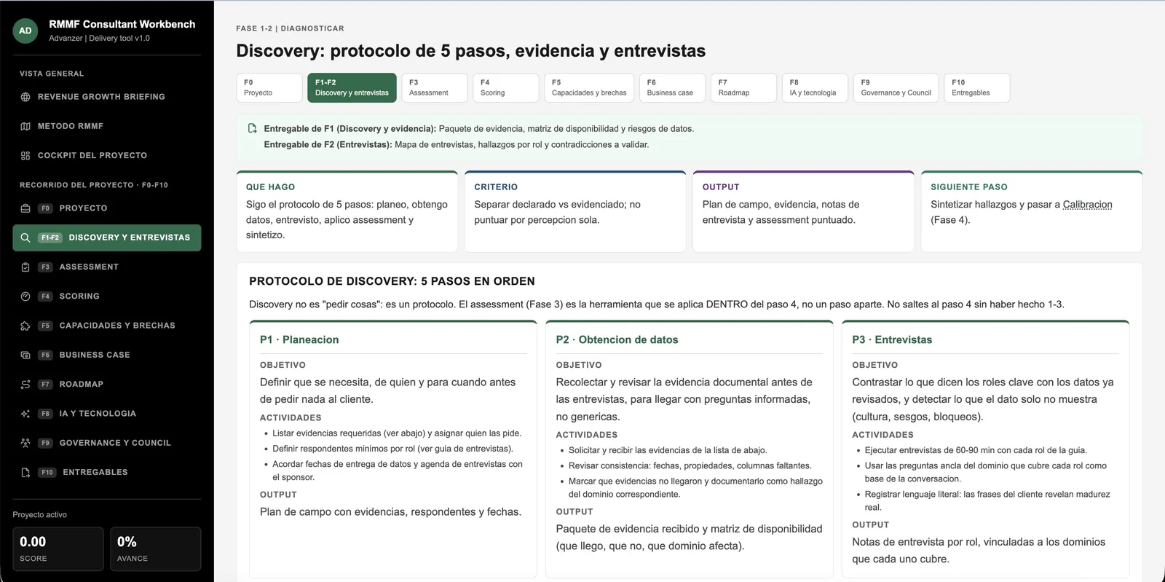Click the P3 · Entrevistas card heading
Image resolution: width=1165 pixels, height=582 pixels.
point(892,339)
